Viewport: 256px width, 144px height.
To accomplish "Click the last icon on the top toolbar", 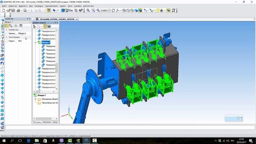I will (174, 10).
